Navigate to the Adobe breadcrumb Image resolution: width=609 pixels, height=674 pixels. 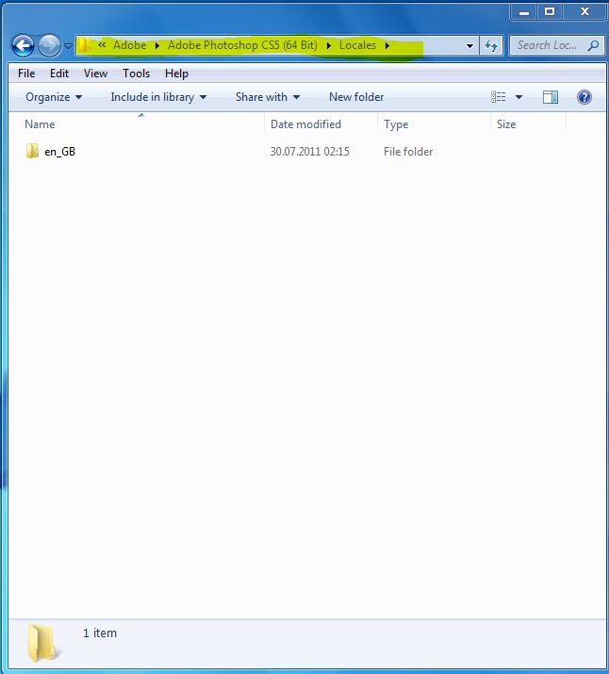click(x=129, y=45)
